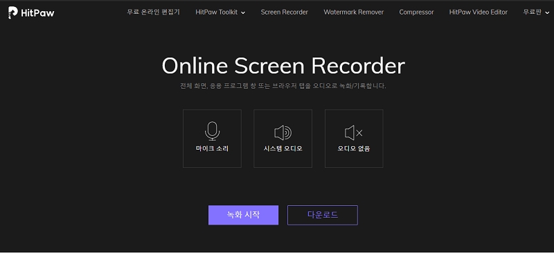Select the system audio speaker icon
The width and height of the screenshot is (554, 253).
(x=283, y=133)
